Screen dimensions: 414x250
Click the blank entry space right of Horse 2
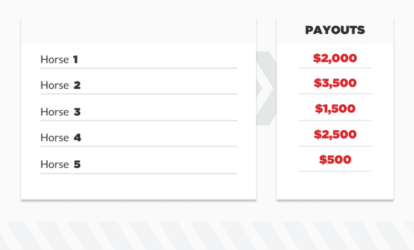click(x=162, y=85)
